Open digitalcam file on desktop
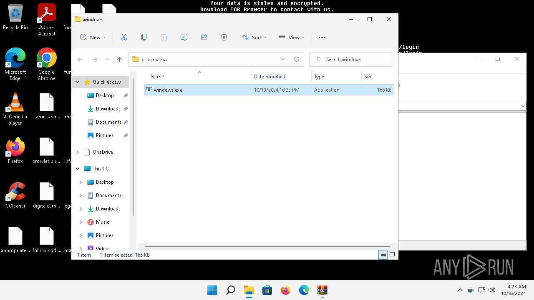 pyautogui.click(x=46, y=195)
